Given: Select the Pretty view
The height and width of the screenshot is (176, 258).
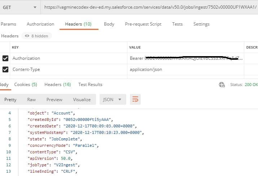Looking at the screenshot, I should 10,100.
